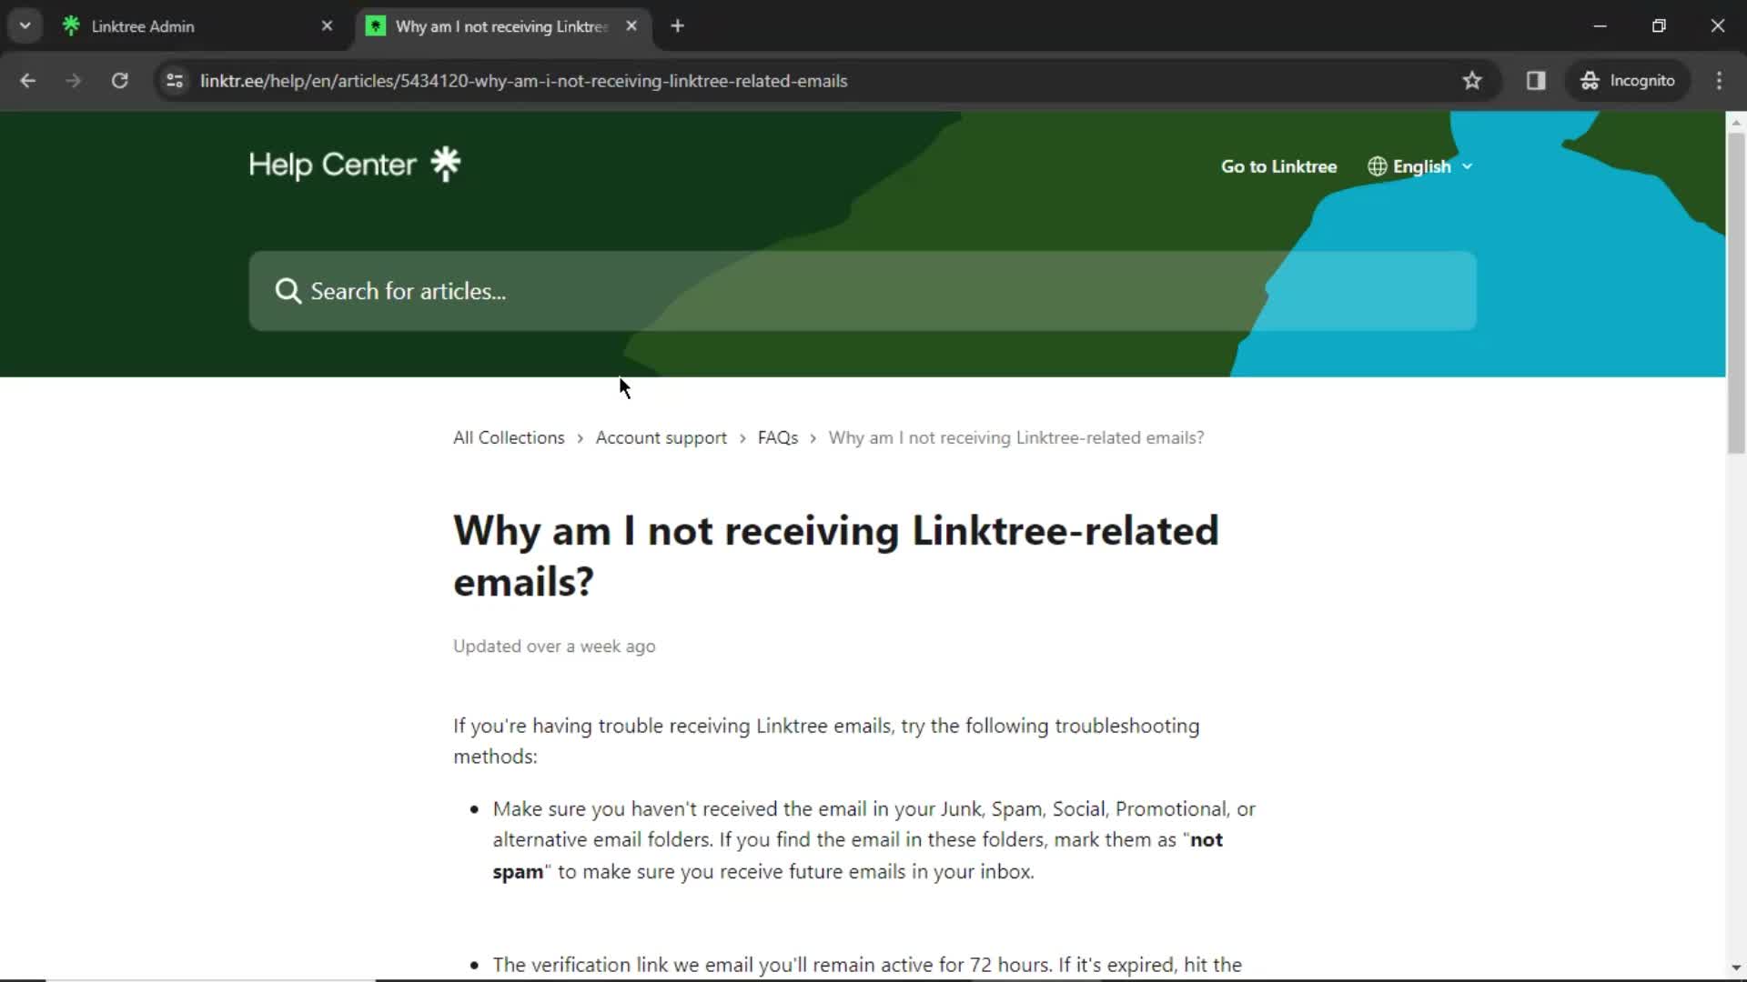
Task: Open the English language dropdown
Action: click(1420, 166)
